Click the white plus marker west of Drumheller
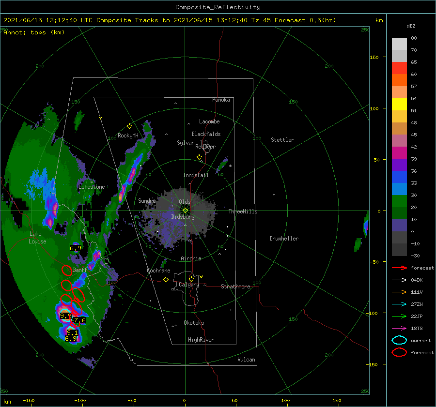The image size is (436, 407). [274, 195]
